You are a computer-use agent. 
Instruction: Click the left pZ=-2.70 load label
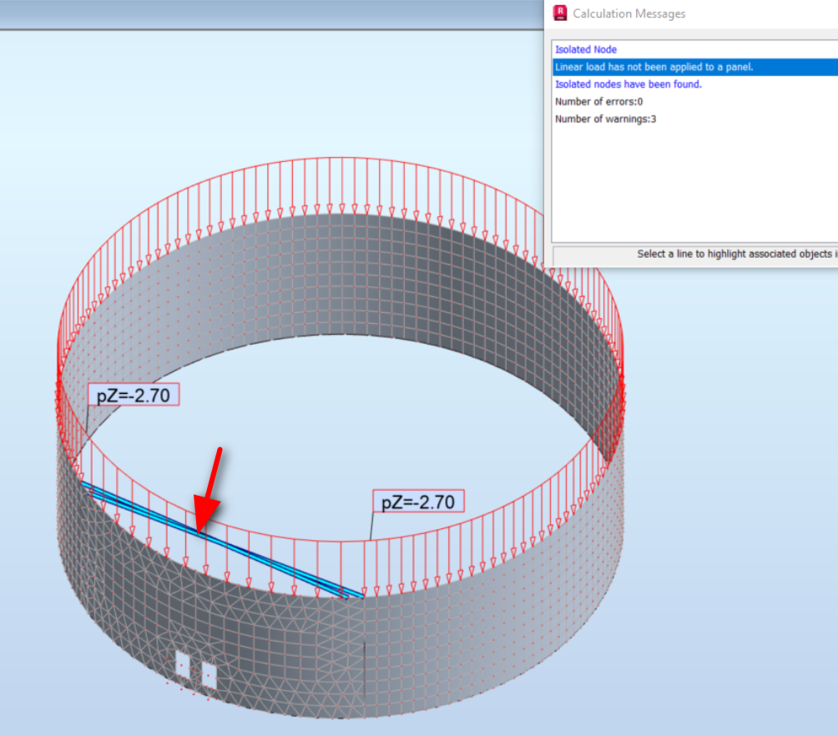[134, 395]
